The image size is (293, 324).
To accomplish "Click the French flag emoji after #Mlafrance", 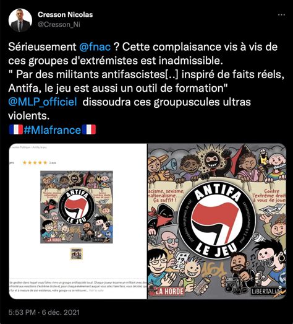I will [89, 129].
